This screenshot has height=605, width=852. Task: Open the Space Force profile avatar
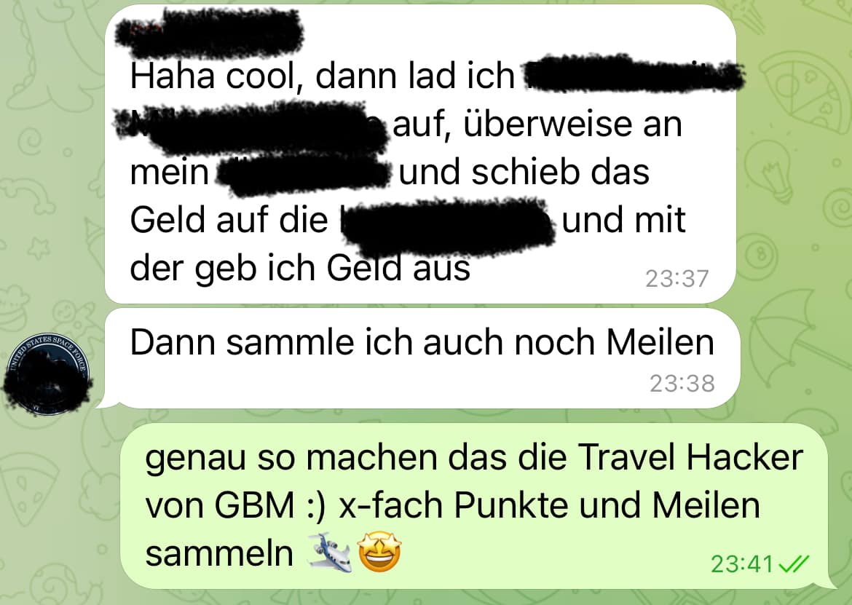[48, 374]
